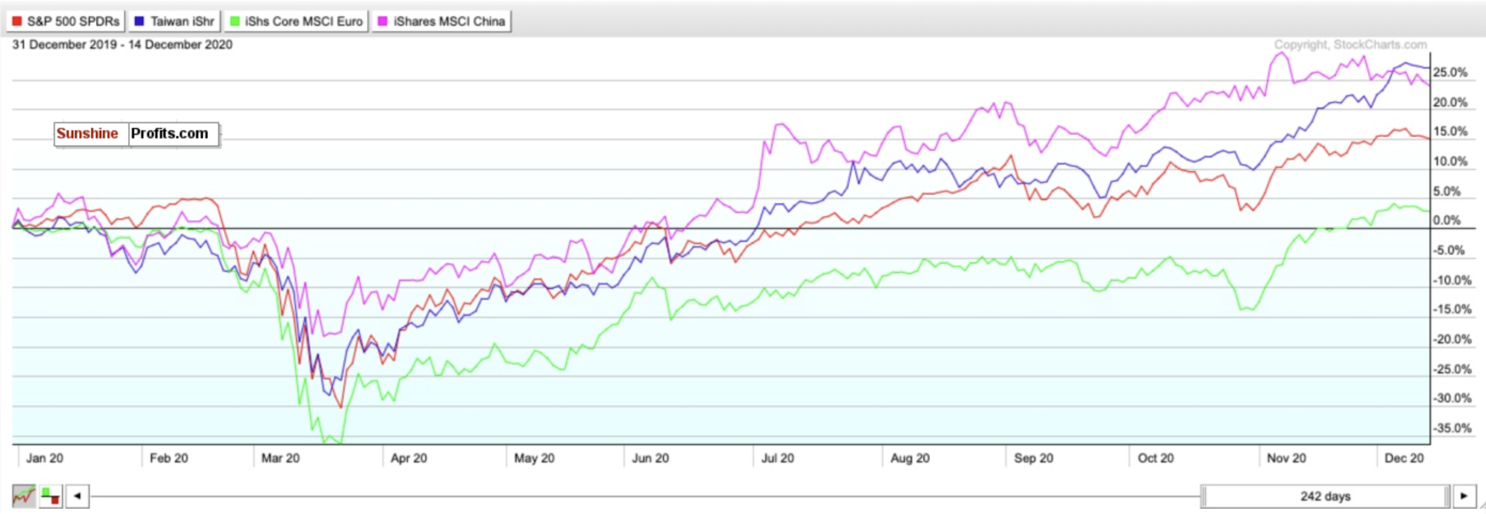This screenshot has width=1486, height=514.
Task: Click the blue Taiwan iShr color swatch
Action: (139, 21)
